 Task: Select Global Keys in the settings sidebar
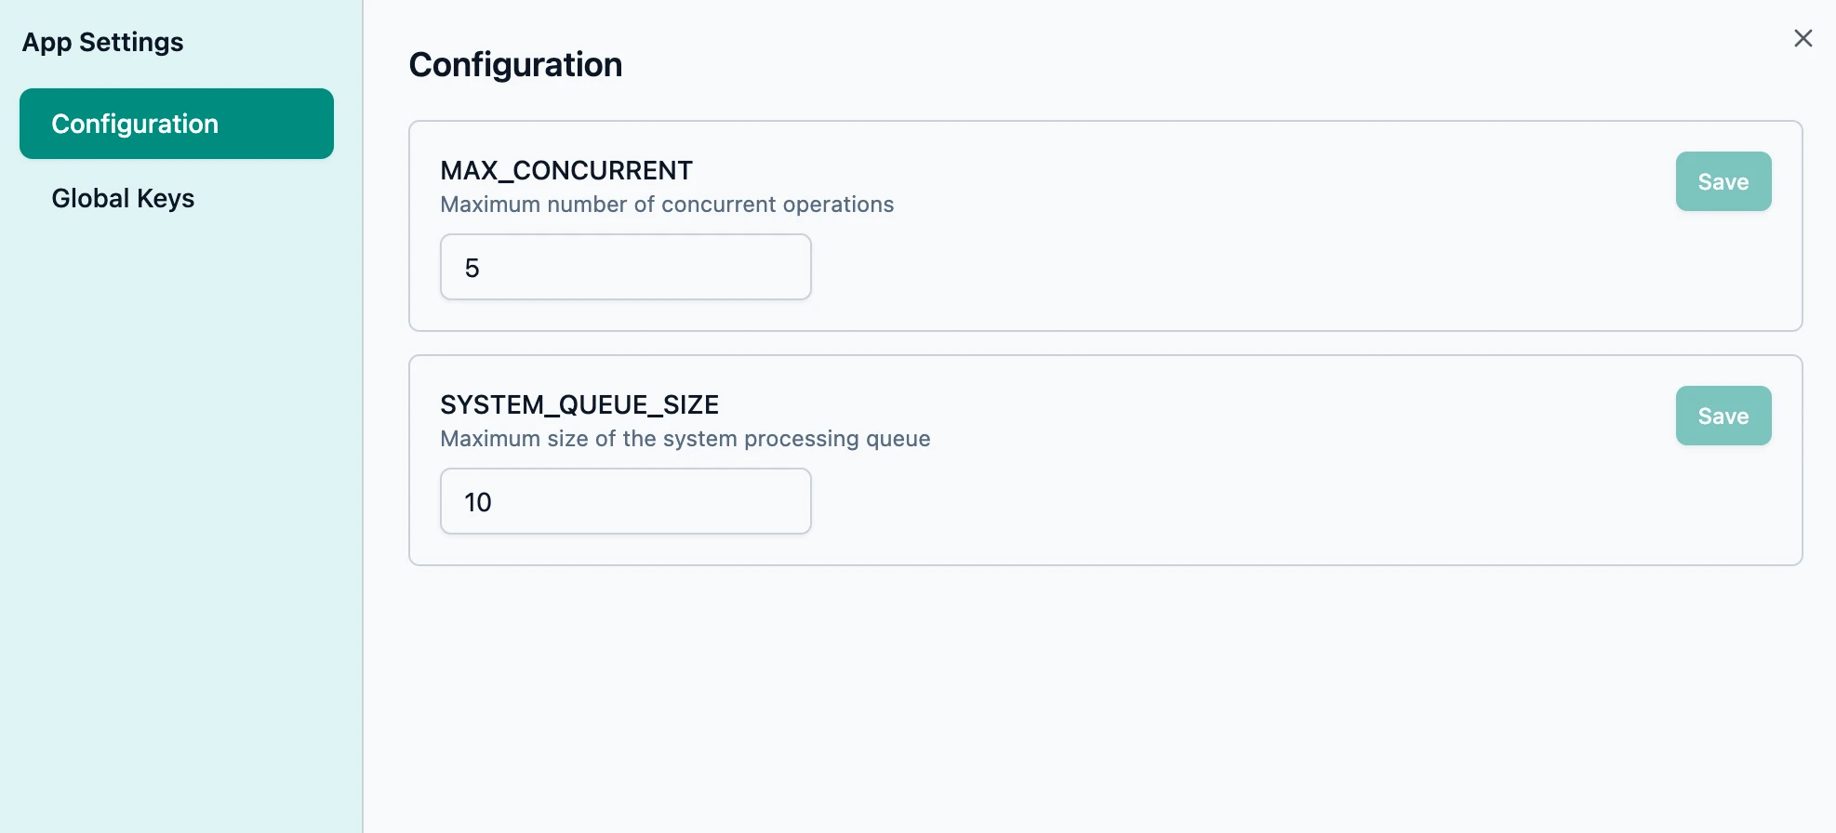coord(123,198)
